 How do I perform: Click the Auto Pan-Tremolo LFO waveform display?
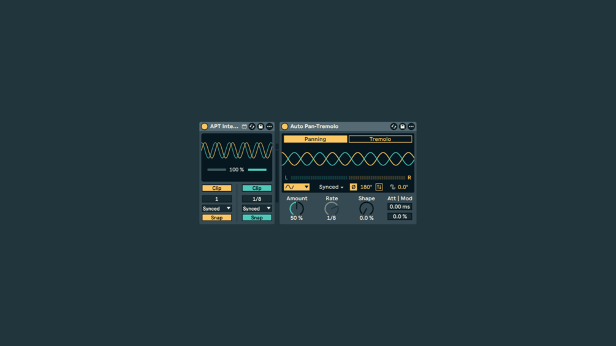pos(348,159)
